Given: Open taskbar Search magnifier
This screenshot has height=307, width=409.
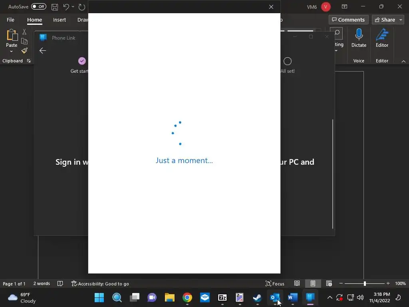Looking at the screenshot, I should click(x=117, y=297).
